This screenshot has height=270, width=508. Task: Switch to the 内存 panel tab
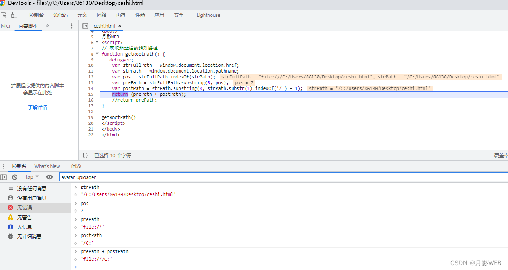pyautogui.click(x=121, y=15)
